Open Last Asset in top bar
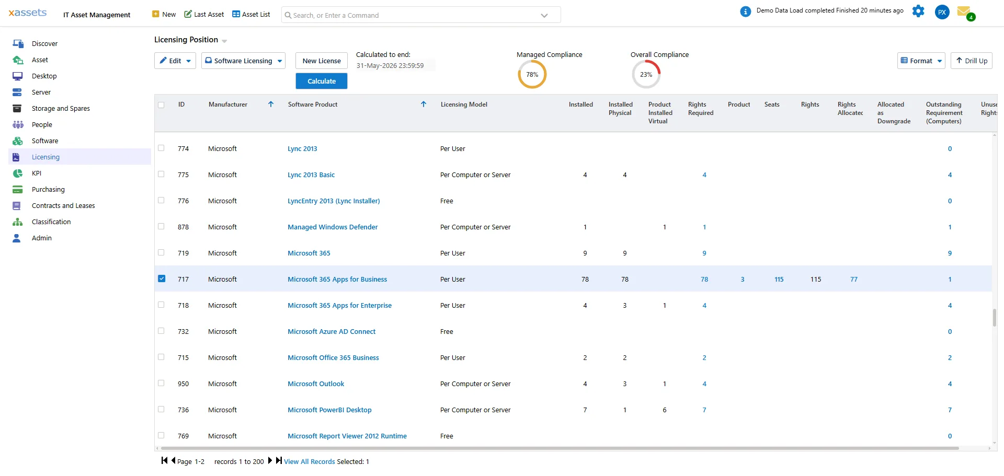Screen dimensions: 1004x476 point(204,14)
